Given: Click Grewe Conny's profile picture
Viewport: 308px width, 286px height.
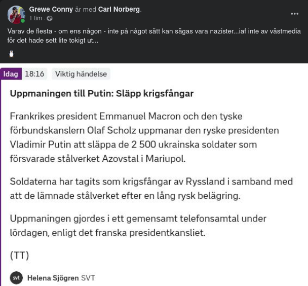Looking at the screenshot, I should pos(16,14).
